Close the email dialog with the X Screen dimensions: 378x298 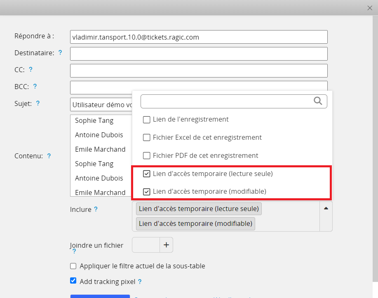pos(370,8)
